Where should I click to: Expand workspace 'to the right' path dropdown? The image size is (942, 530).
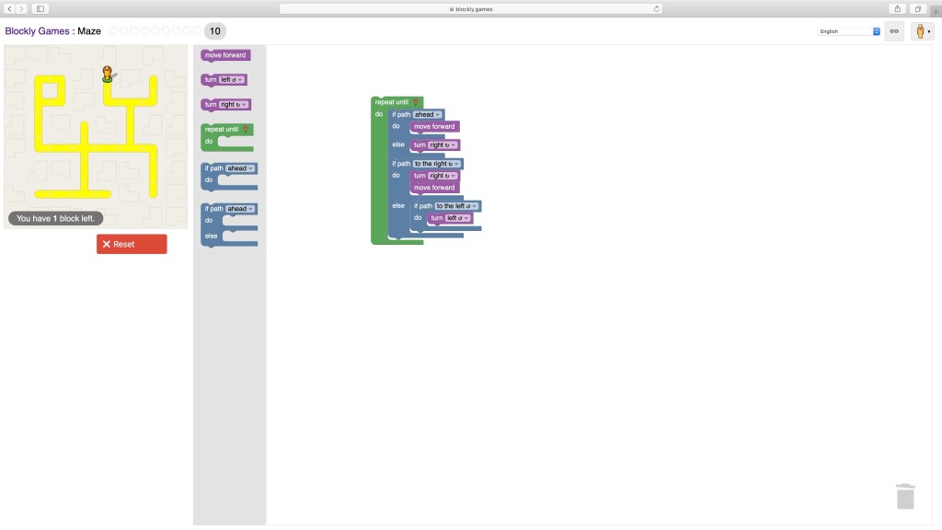pyautogui.click(x=437, y=164)
